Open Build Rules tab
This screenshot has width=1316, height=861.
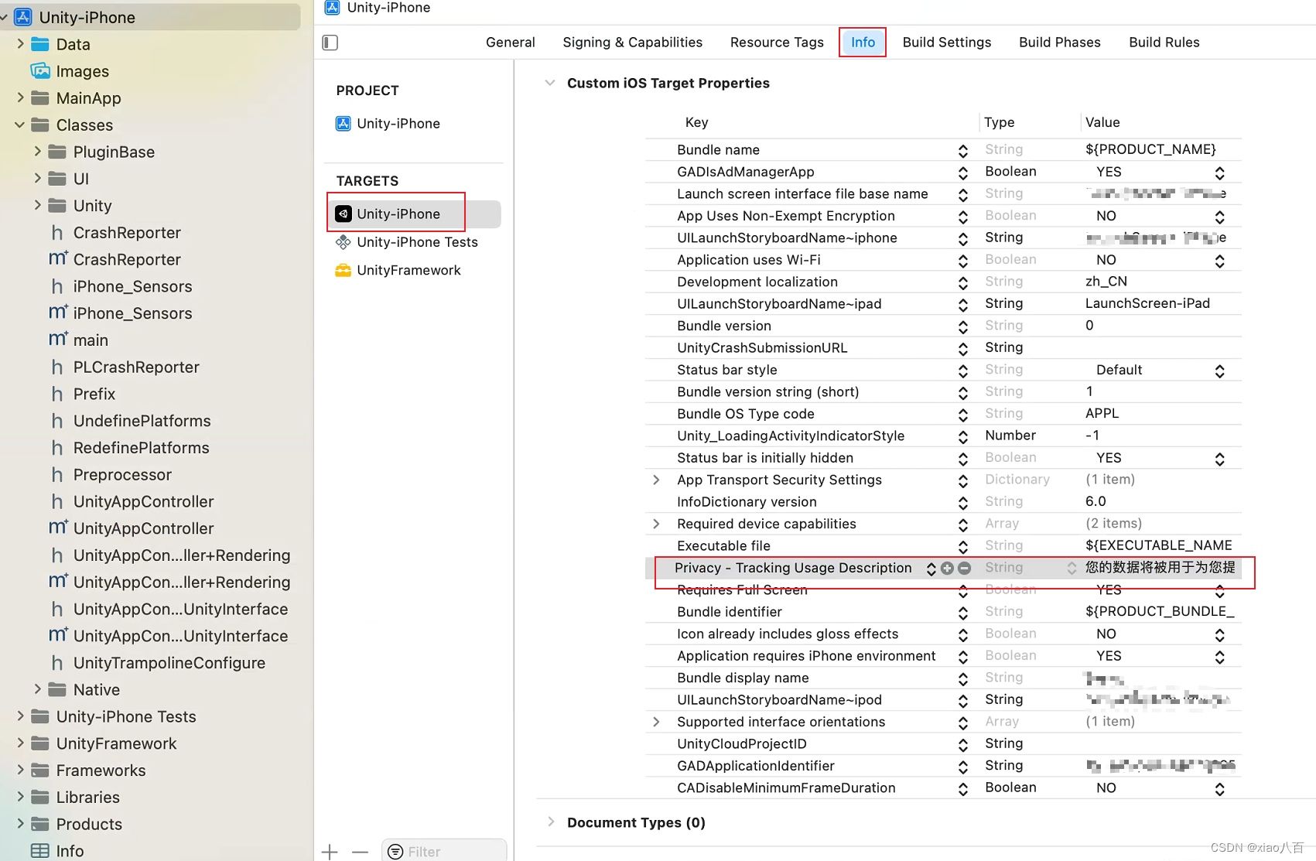click(x=1164, y=43)
